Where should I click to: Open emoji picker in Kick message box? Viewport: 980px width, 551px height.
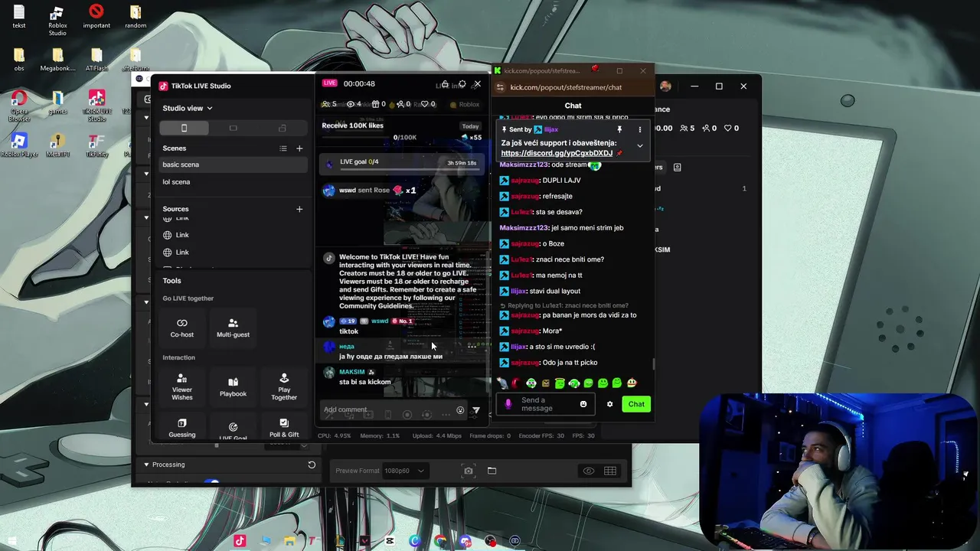[x=583, y=404]
